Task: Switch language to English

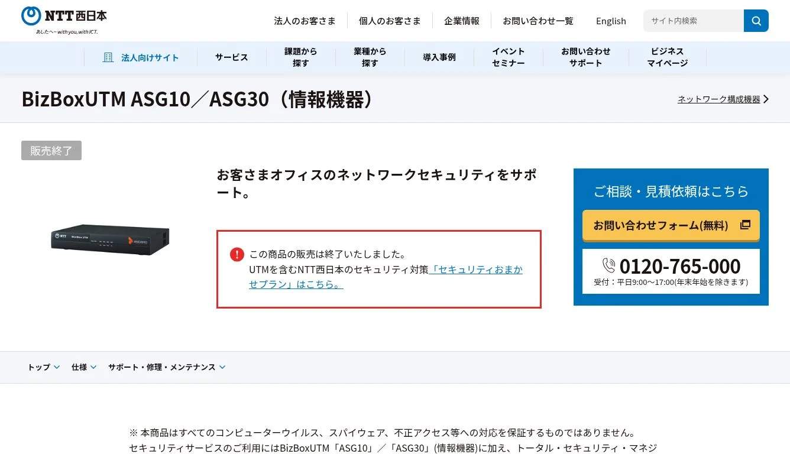Action: tap(611, 21)
